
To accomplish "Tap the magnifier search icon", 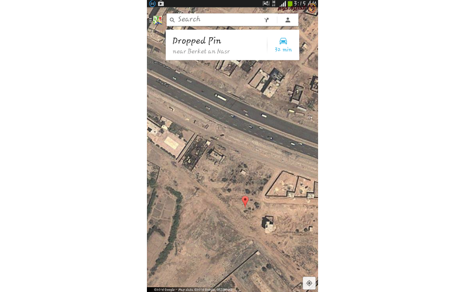I will [x=172, y=20].
